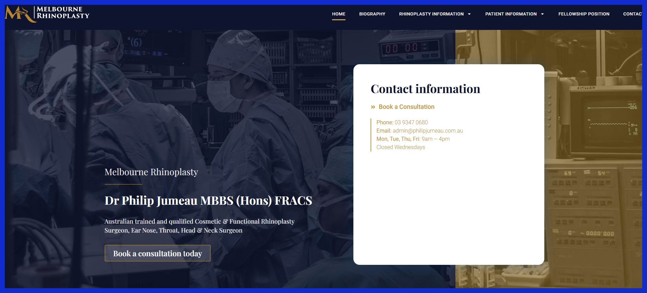The height and width of the screenshot is (293, 647).
Task: Click the phone number 03 9347 0680
Action: coord(411,123)
